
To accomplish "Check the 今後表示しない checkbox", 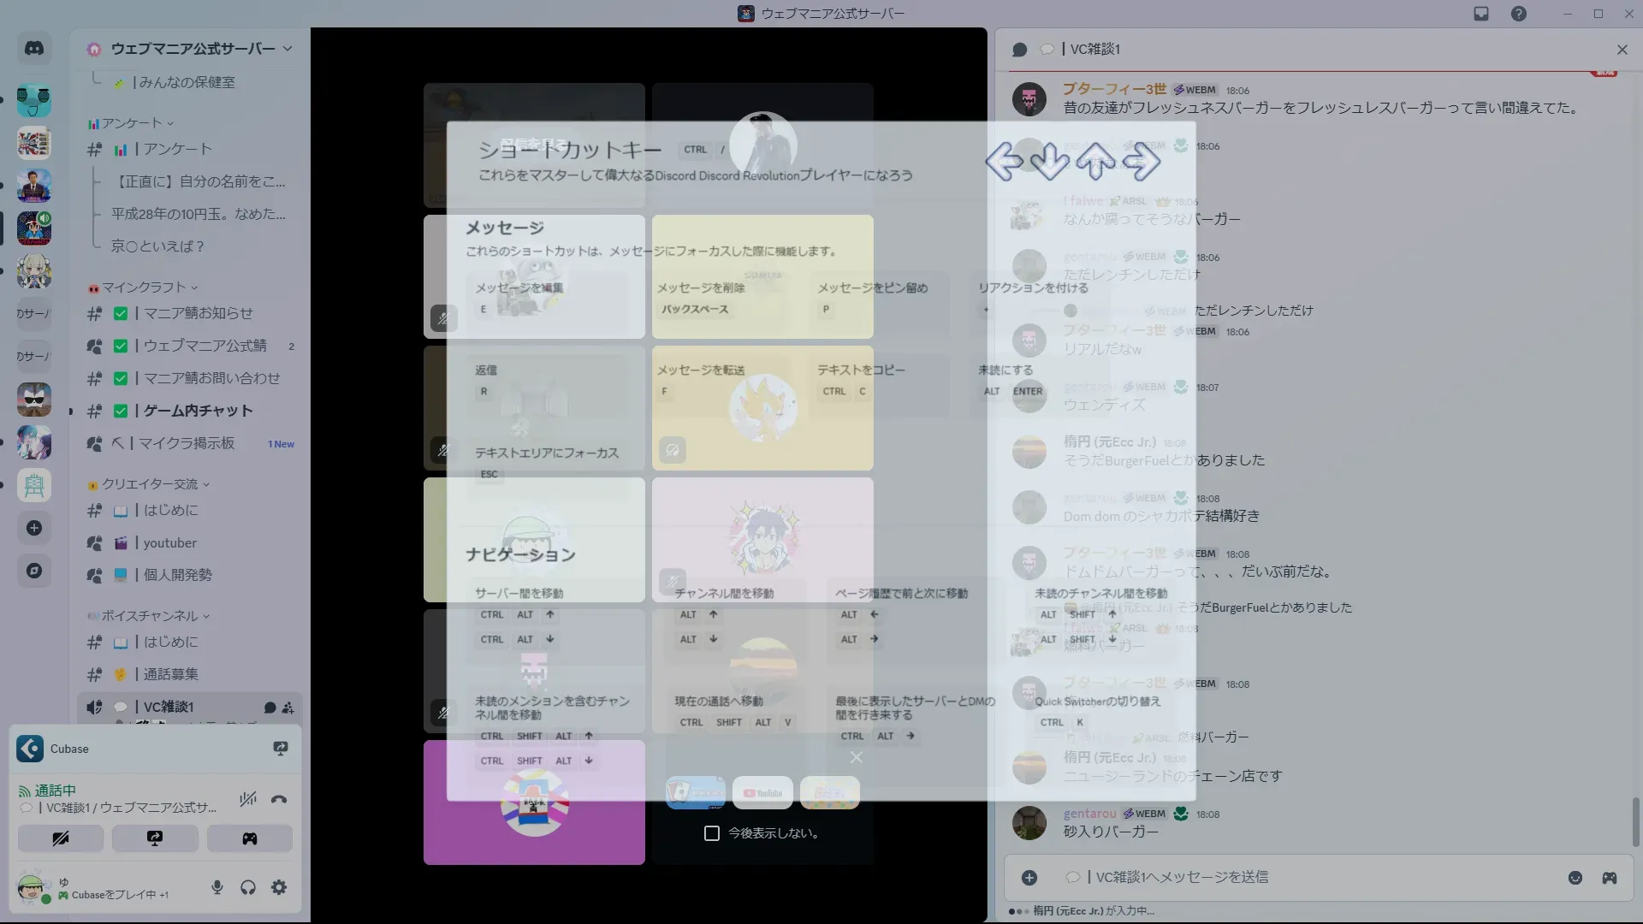I will tap(711, 833).
